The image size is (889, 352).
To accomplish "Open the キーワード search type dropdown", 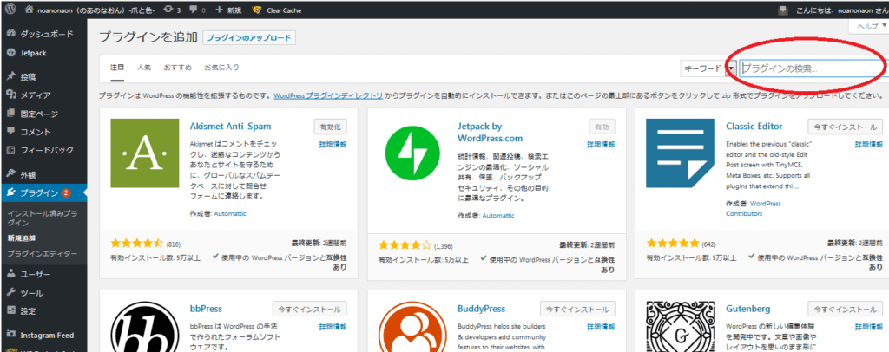I will point(708,68).
